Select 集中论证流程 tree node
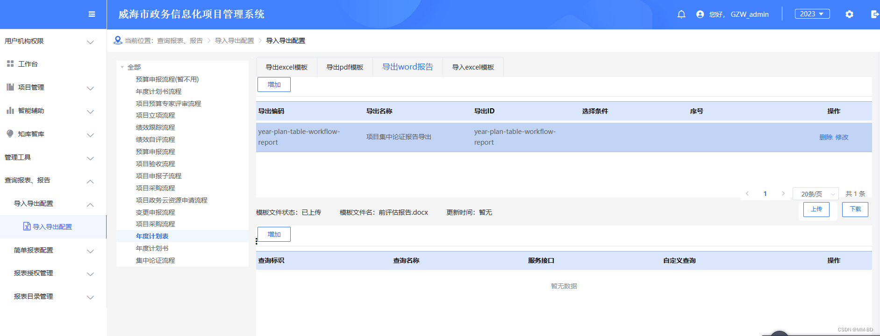This screenshot has width=880, height=336. 155,260
